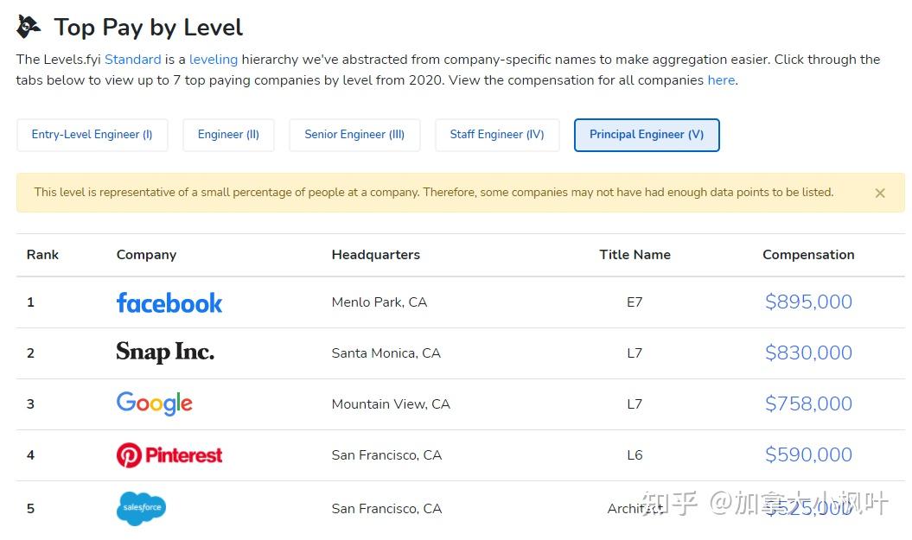This screenshot has height=540, width=912.
Task: Dismiss the yellow notice with X icon
Action: pyautogui.click(x=880, y=193)
